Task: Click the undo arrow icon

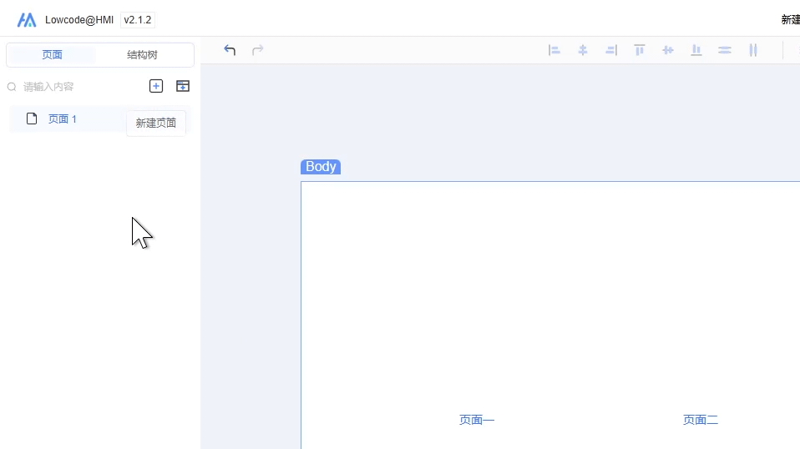Action: point(230,50)
